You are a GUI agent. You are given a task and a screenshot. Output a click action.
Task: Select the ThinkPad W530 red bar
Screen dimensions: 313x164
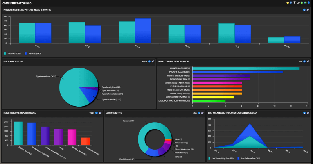[x=85, y=141]
